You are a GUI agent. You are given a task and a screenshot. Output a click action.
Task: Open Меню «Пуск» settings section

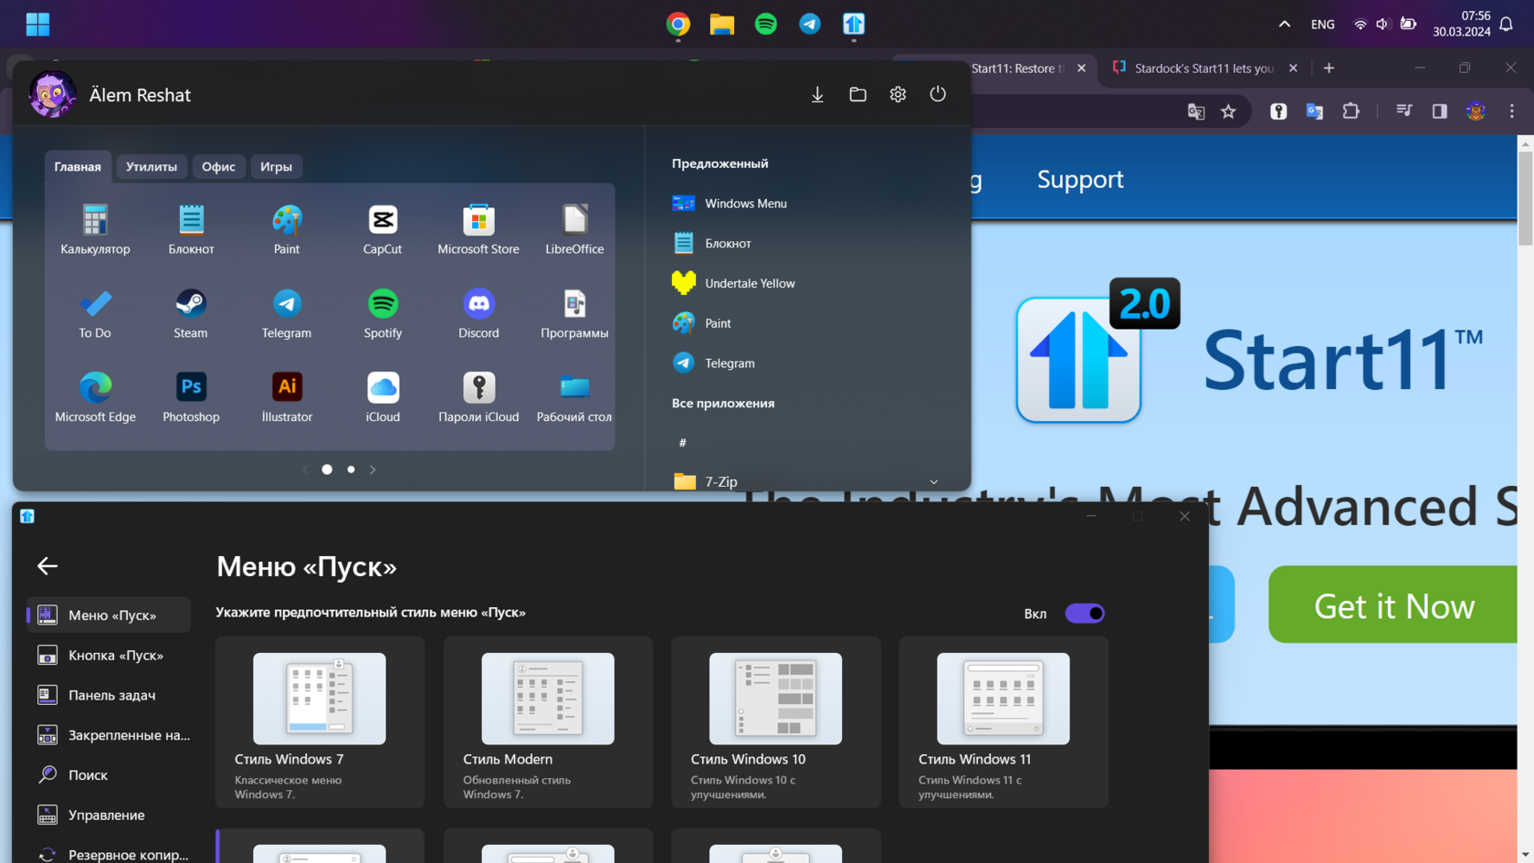point(109,615)
